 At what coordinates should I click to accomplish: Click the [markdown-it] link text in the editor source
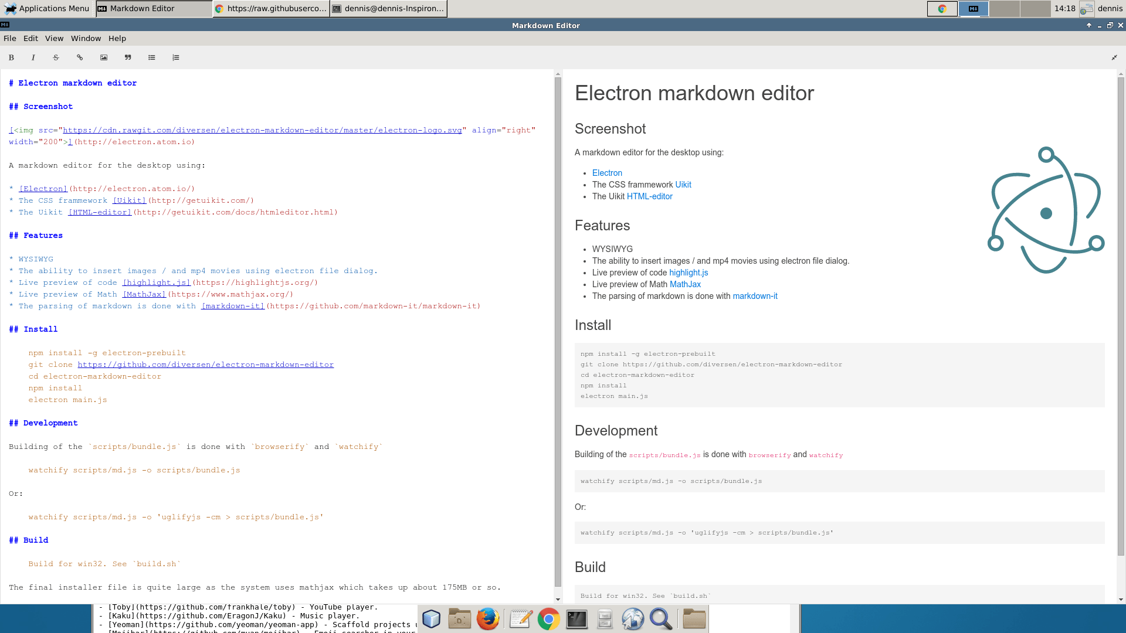click(233, 306)
